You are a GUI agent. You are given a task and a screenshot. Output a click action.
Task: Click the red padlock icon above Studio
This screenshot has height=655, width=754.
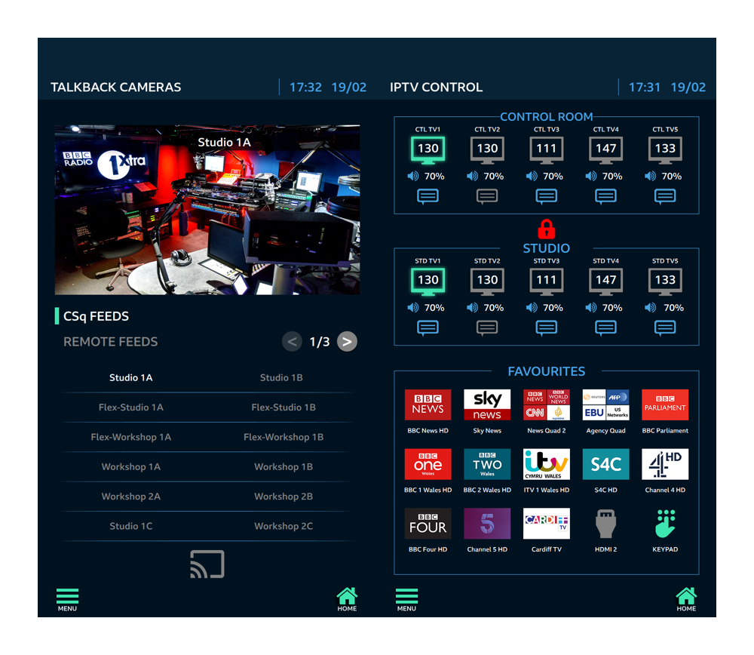(x=546, y=229)
